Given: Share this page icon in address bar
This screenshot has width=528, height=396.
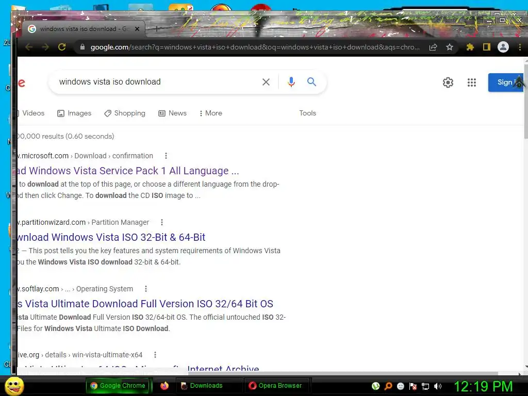Looking at the screenshot, I should [433, 47].
